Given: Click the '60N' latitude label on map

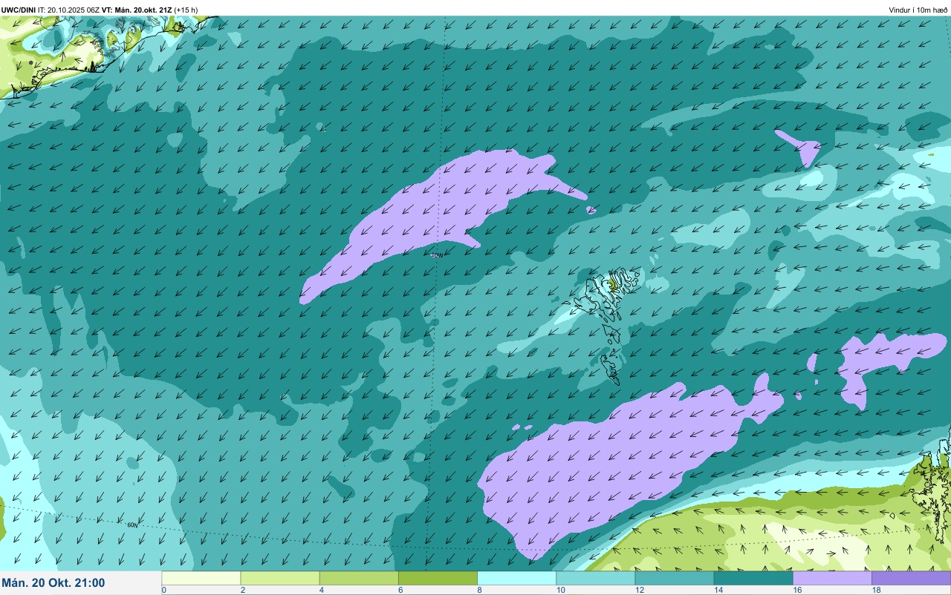Looking at the screenshot, I should click(132, 525).
